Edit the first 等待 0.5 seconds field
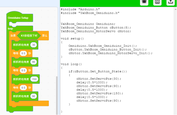 point(23,53)
